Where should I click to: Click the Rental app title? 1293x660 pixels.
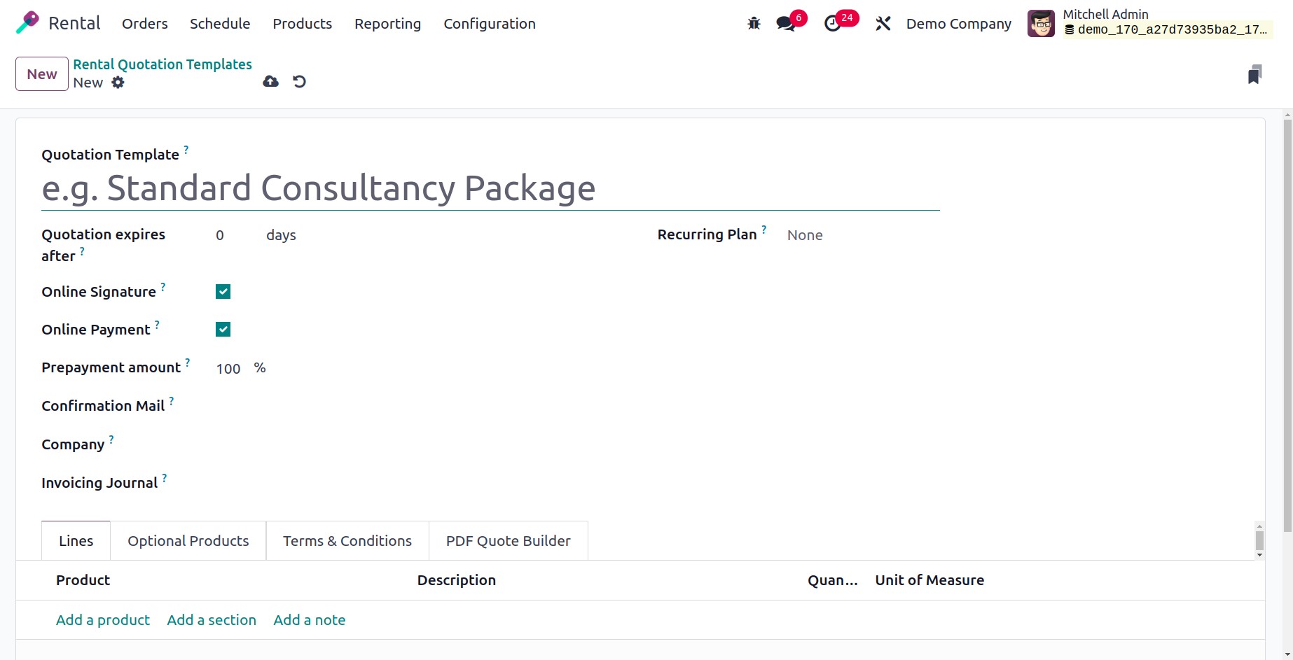coord(74,23)
